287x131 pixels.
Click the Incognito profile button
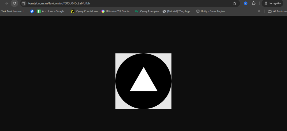pyautogui.click(x=272, y=3)
